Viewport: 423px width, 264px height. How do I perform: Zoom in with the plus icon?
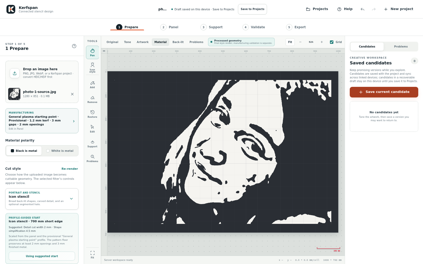322,42
